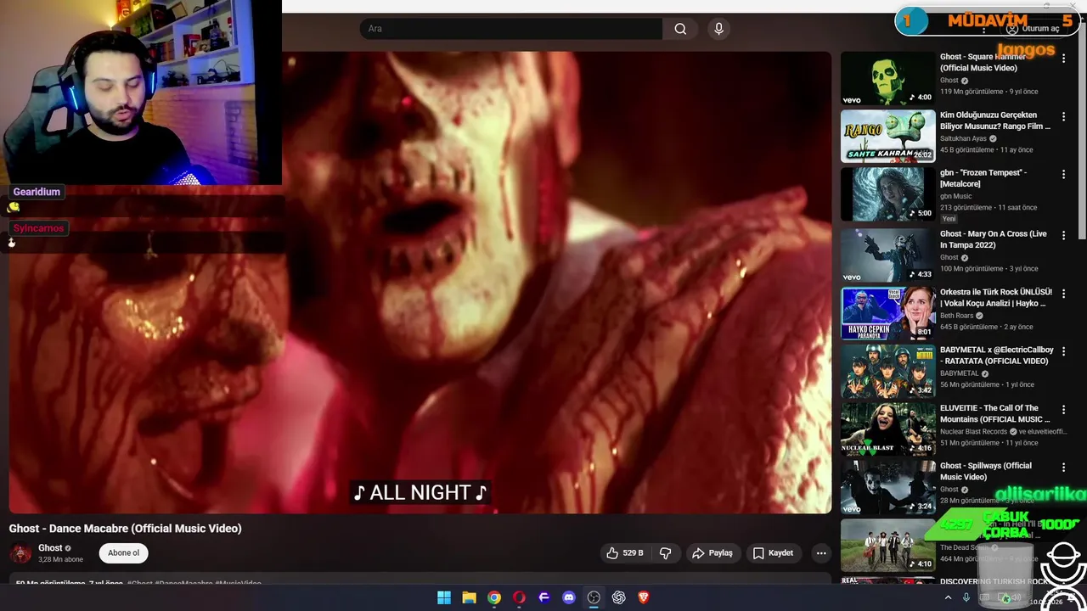Open ChatGPT from the taskbar
The width and height of the screenshot is (1087, 611).
(619, 597)
